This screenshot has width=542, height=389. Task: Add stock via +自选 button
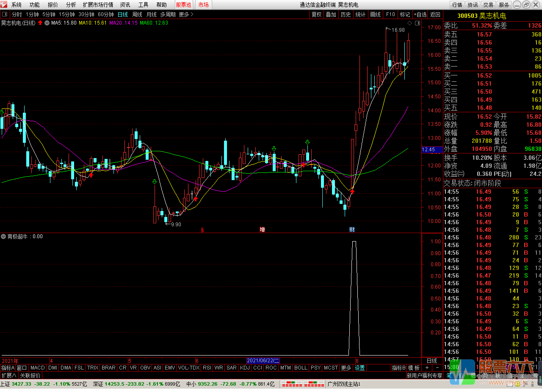pyautogui.click(x=420, y=14)
